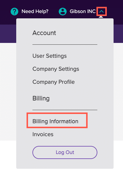This screenshot has height=172, width=123.
Task: Click the white page area beside the menu
Action: (8, 91)
